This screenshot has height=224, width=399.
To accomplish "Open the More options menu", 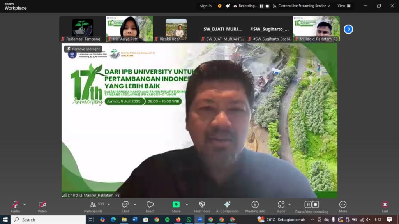I will 343,207.
